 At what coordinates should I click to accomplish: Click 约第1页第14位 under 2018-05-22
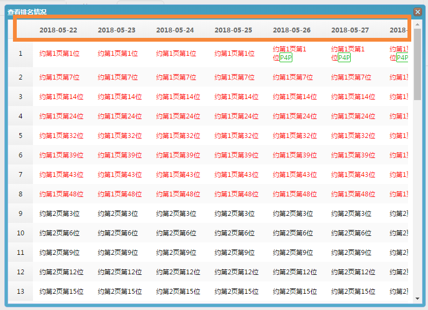62,97
